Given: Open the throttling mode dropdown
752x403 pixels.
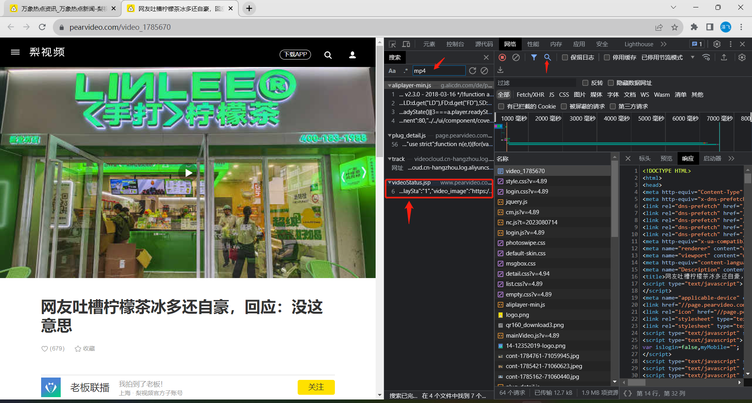Looking at the screenshot, I should 668,58.
